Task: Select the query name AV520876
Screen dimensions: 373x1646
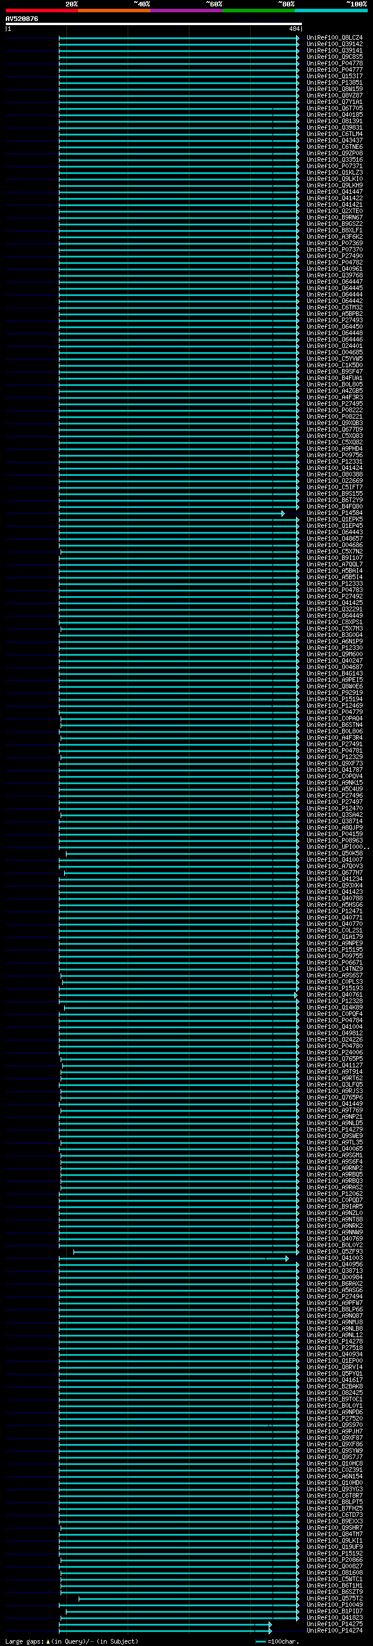Action: [x=22, y=19]
